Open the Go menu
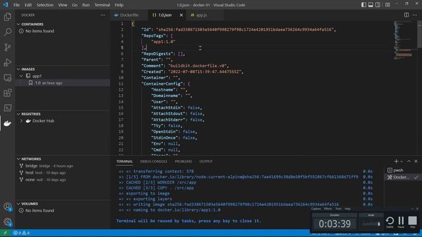This screenshot has width=422, height=237. [x=75, y=5]
